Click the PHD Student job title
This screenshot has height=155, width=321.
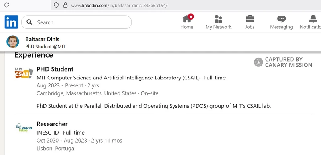55,69
